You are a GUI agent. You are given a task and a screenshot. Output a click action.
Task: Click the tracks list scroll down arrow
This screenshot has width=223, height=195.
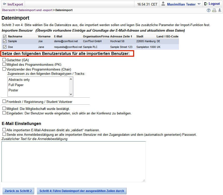(71, 94)
